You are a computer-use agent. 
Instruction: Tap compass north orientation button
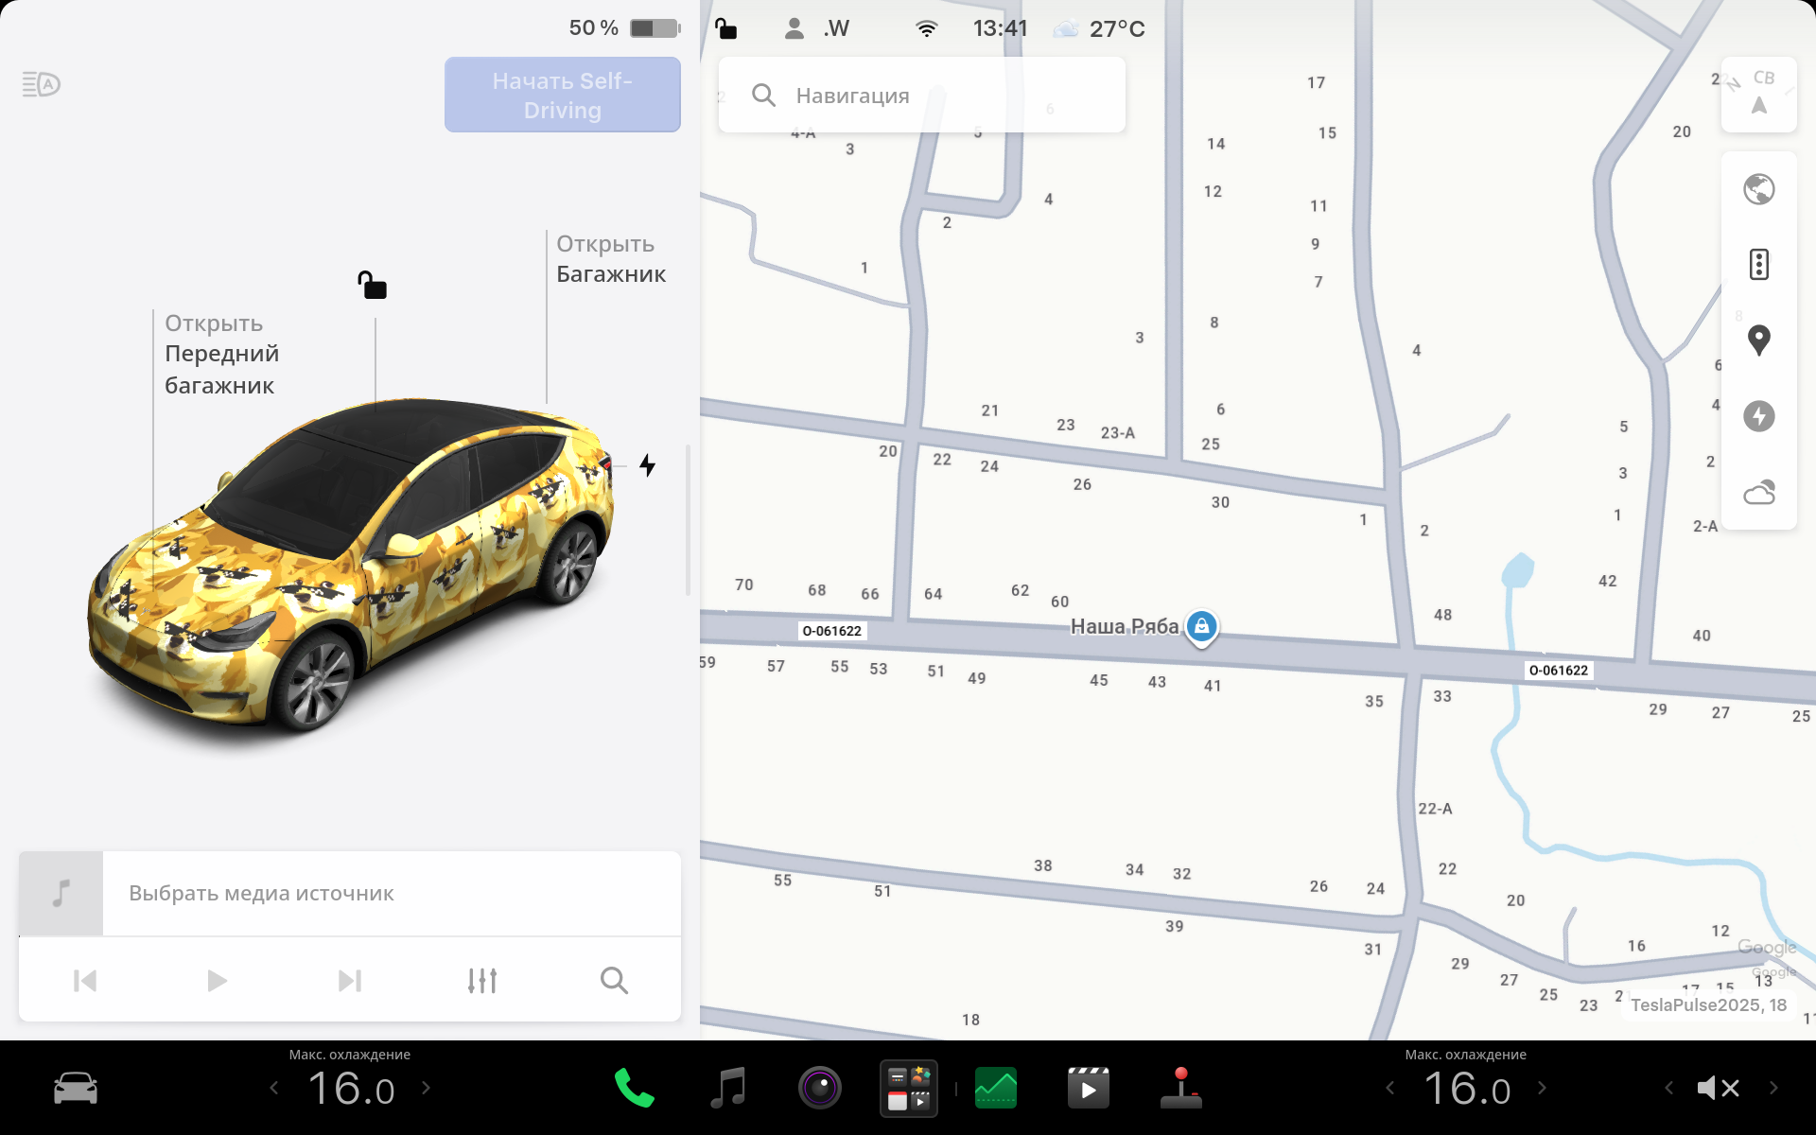(x=1759, y=95)
